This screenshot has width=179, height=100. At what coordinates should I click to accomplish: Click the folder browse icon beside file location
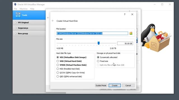tap(131, 33)
